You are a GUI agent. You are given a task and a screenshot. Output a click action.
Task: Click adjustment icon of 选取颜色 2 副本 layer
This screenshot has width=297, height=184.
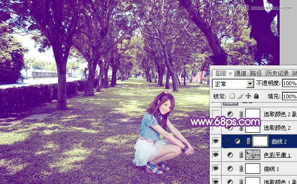(x=230, y=114)
